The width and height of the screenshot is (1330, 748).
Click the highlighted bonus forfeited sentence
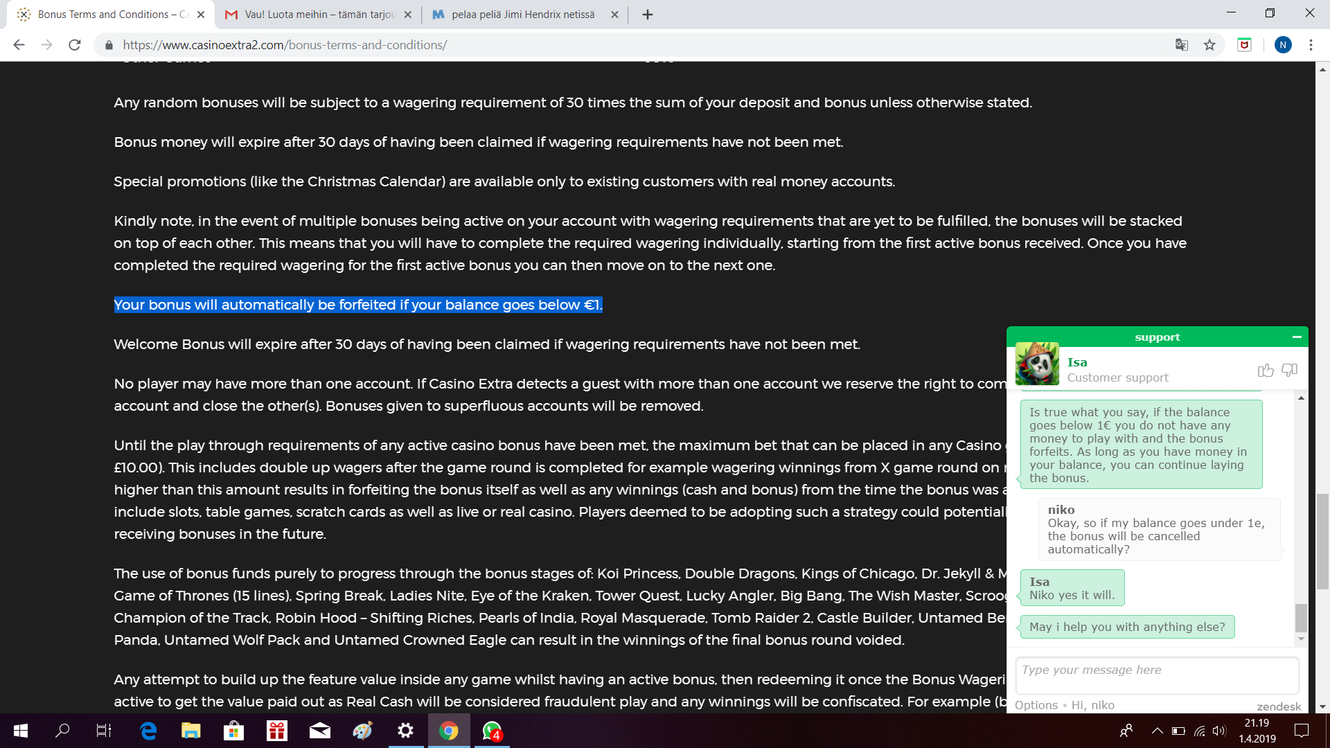click(358, 305)
